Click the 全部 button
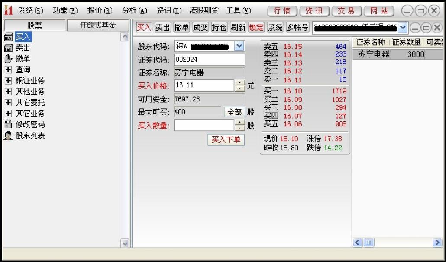446x262 pixels. pos(234,112)
